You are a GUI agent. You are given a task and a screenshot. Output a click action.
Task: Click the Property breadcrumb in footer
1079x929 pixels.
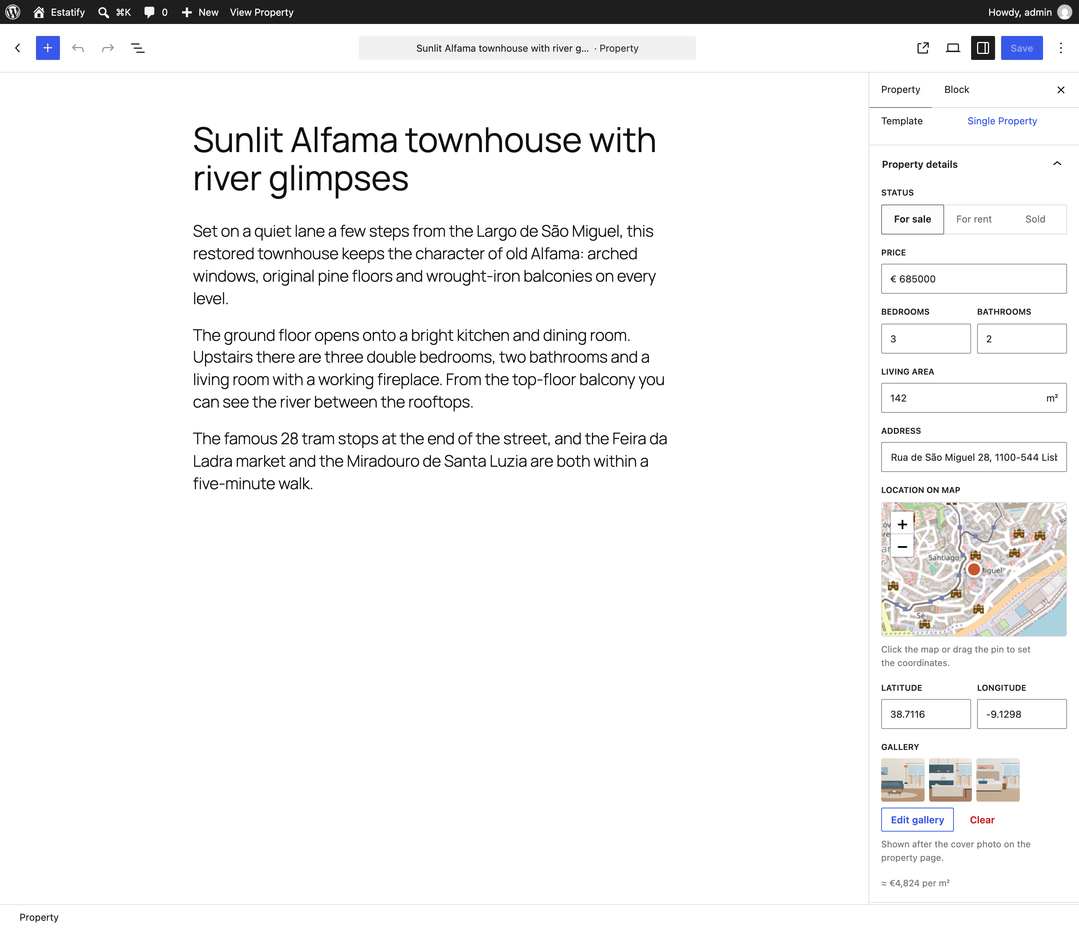coord(39,917)
